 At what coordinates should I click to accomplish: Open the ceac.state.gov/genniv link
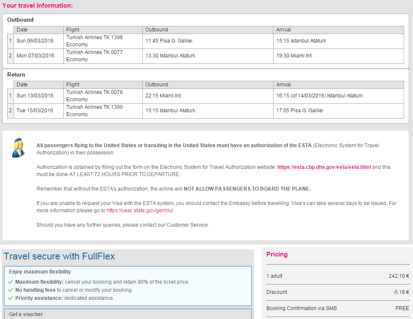pos(140,211)
